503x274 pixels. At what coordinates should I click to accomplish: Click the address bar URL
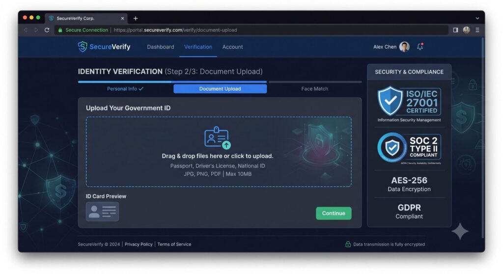175,30
